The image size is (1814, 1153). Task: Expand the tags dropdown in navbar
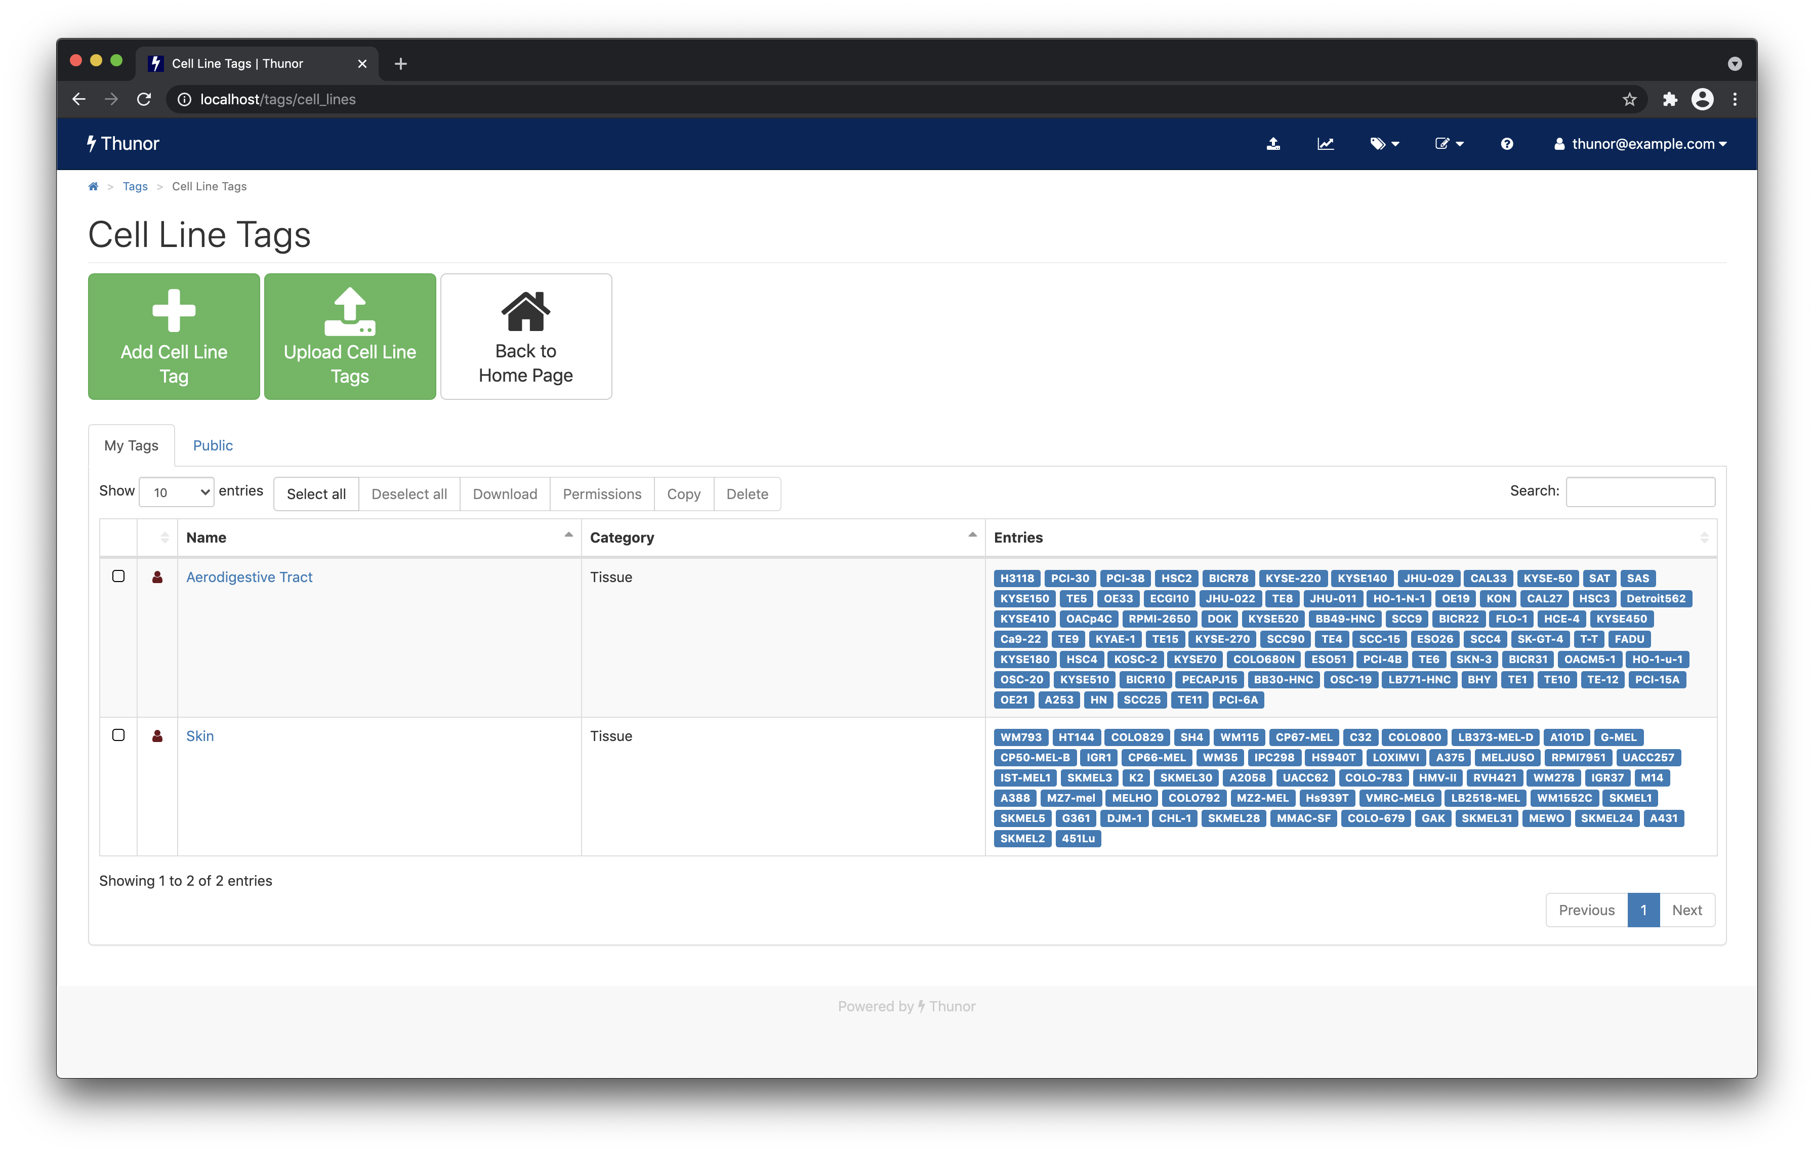1384,144
